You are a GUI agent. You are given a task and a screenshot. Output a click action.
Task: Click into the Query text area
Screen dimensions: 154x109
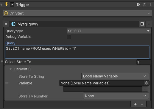[77, 52]
